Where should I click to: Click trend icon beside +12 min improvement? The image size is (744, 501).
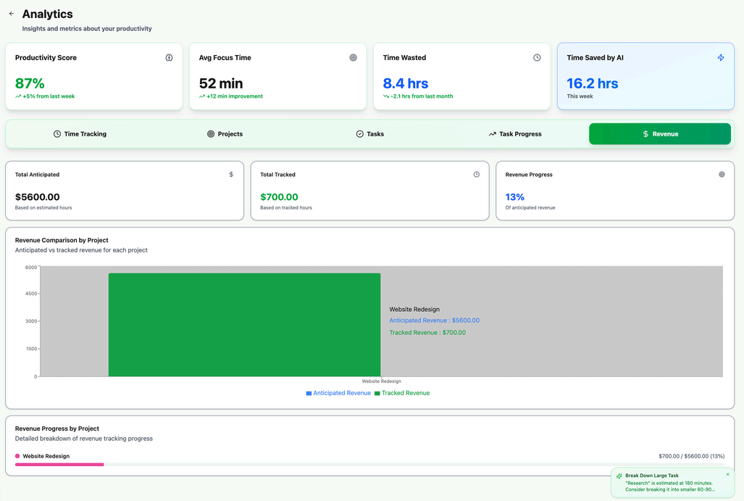click(x=202, y=96)
